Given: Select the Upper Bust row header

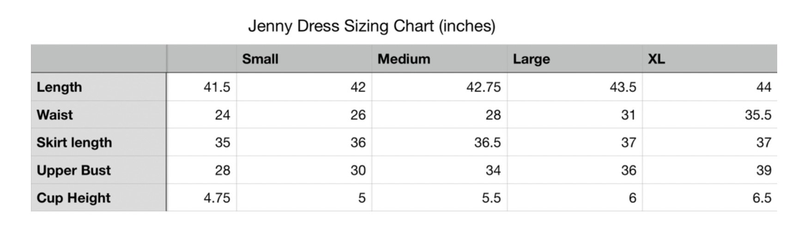Looking at the screenshot, I should 98,170.
